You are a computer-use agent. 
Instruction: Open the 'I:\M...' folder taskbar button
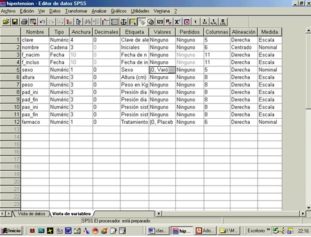click(229, 231)
